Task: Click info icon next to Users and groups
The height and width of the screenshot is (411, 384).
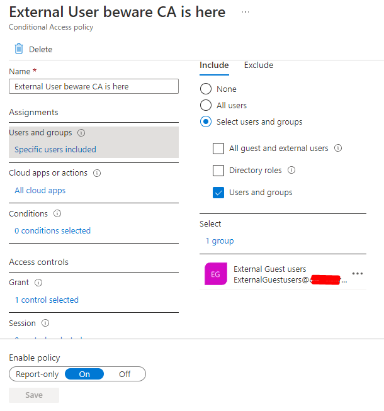Action: [82, 133]
